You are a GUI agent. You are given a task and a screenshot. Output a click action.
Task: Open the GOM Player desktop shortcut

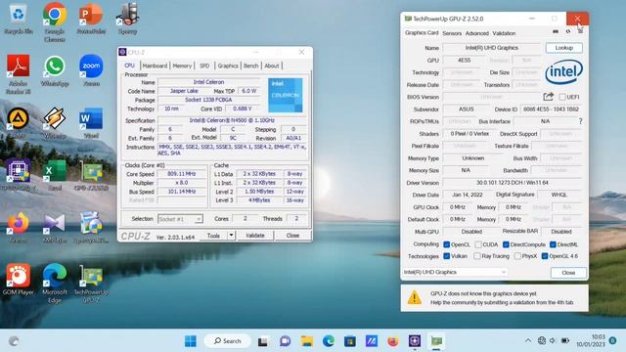(18, 280)
